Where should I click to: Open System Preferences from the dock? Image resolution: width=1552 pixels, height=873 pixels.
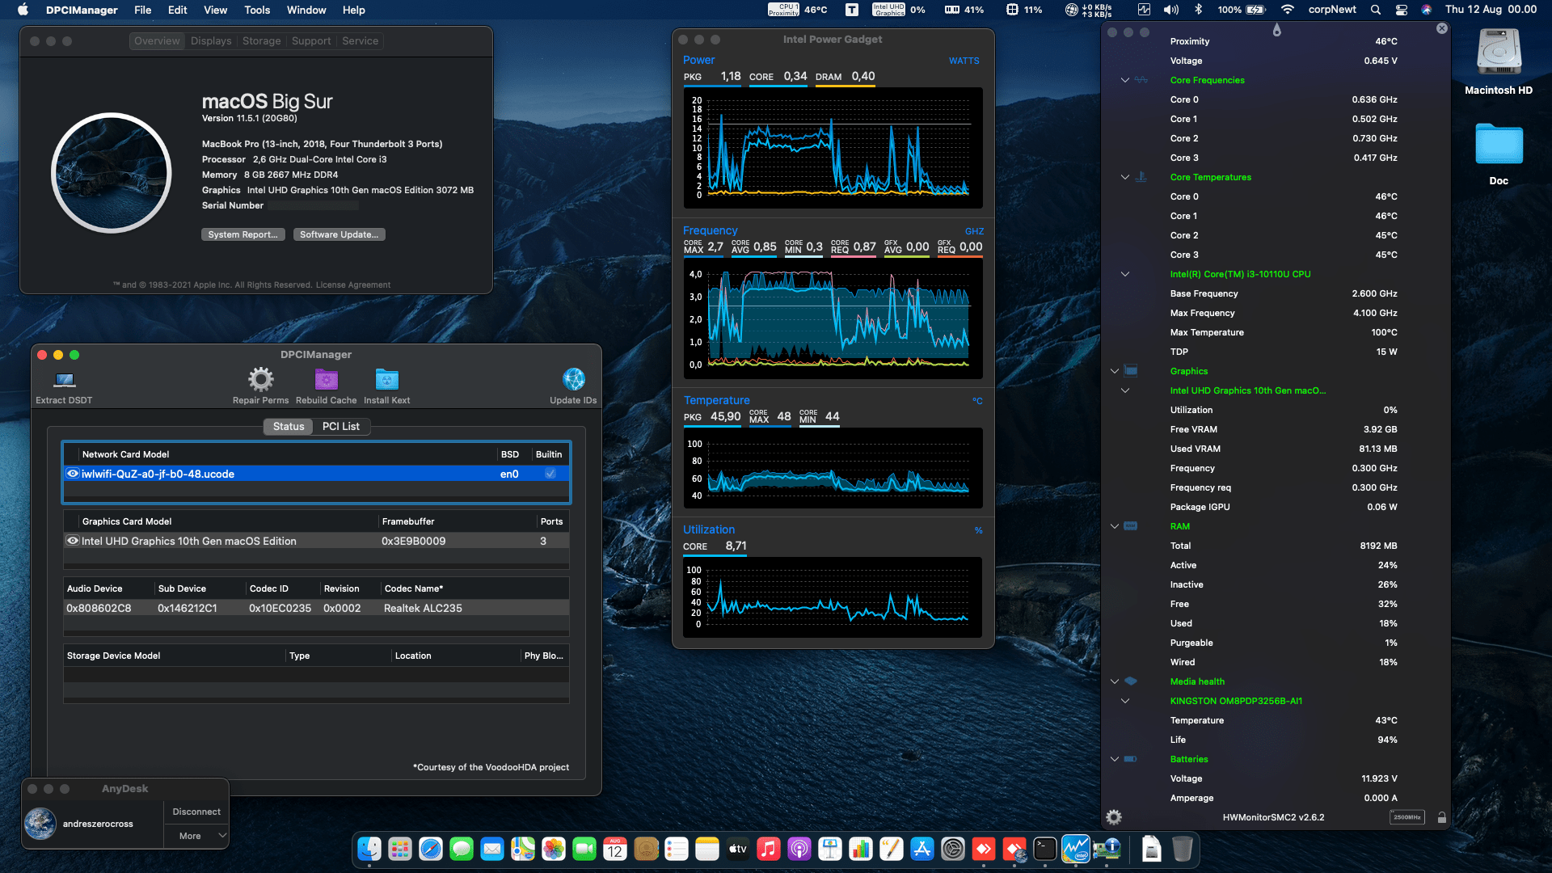tap(953, 849)
